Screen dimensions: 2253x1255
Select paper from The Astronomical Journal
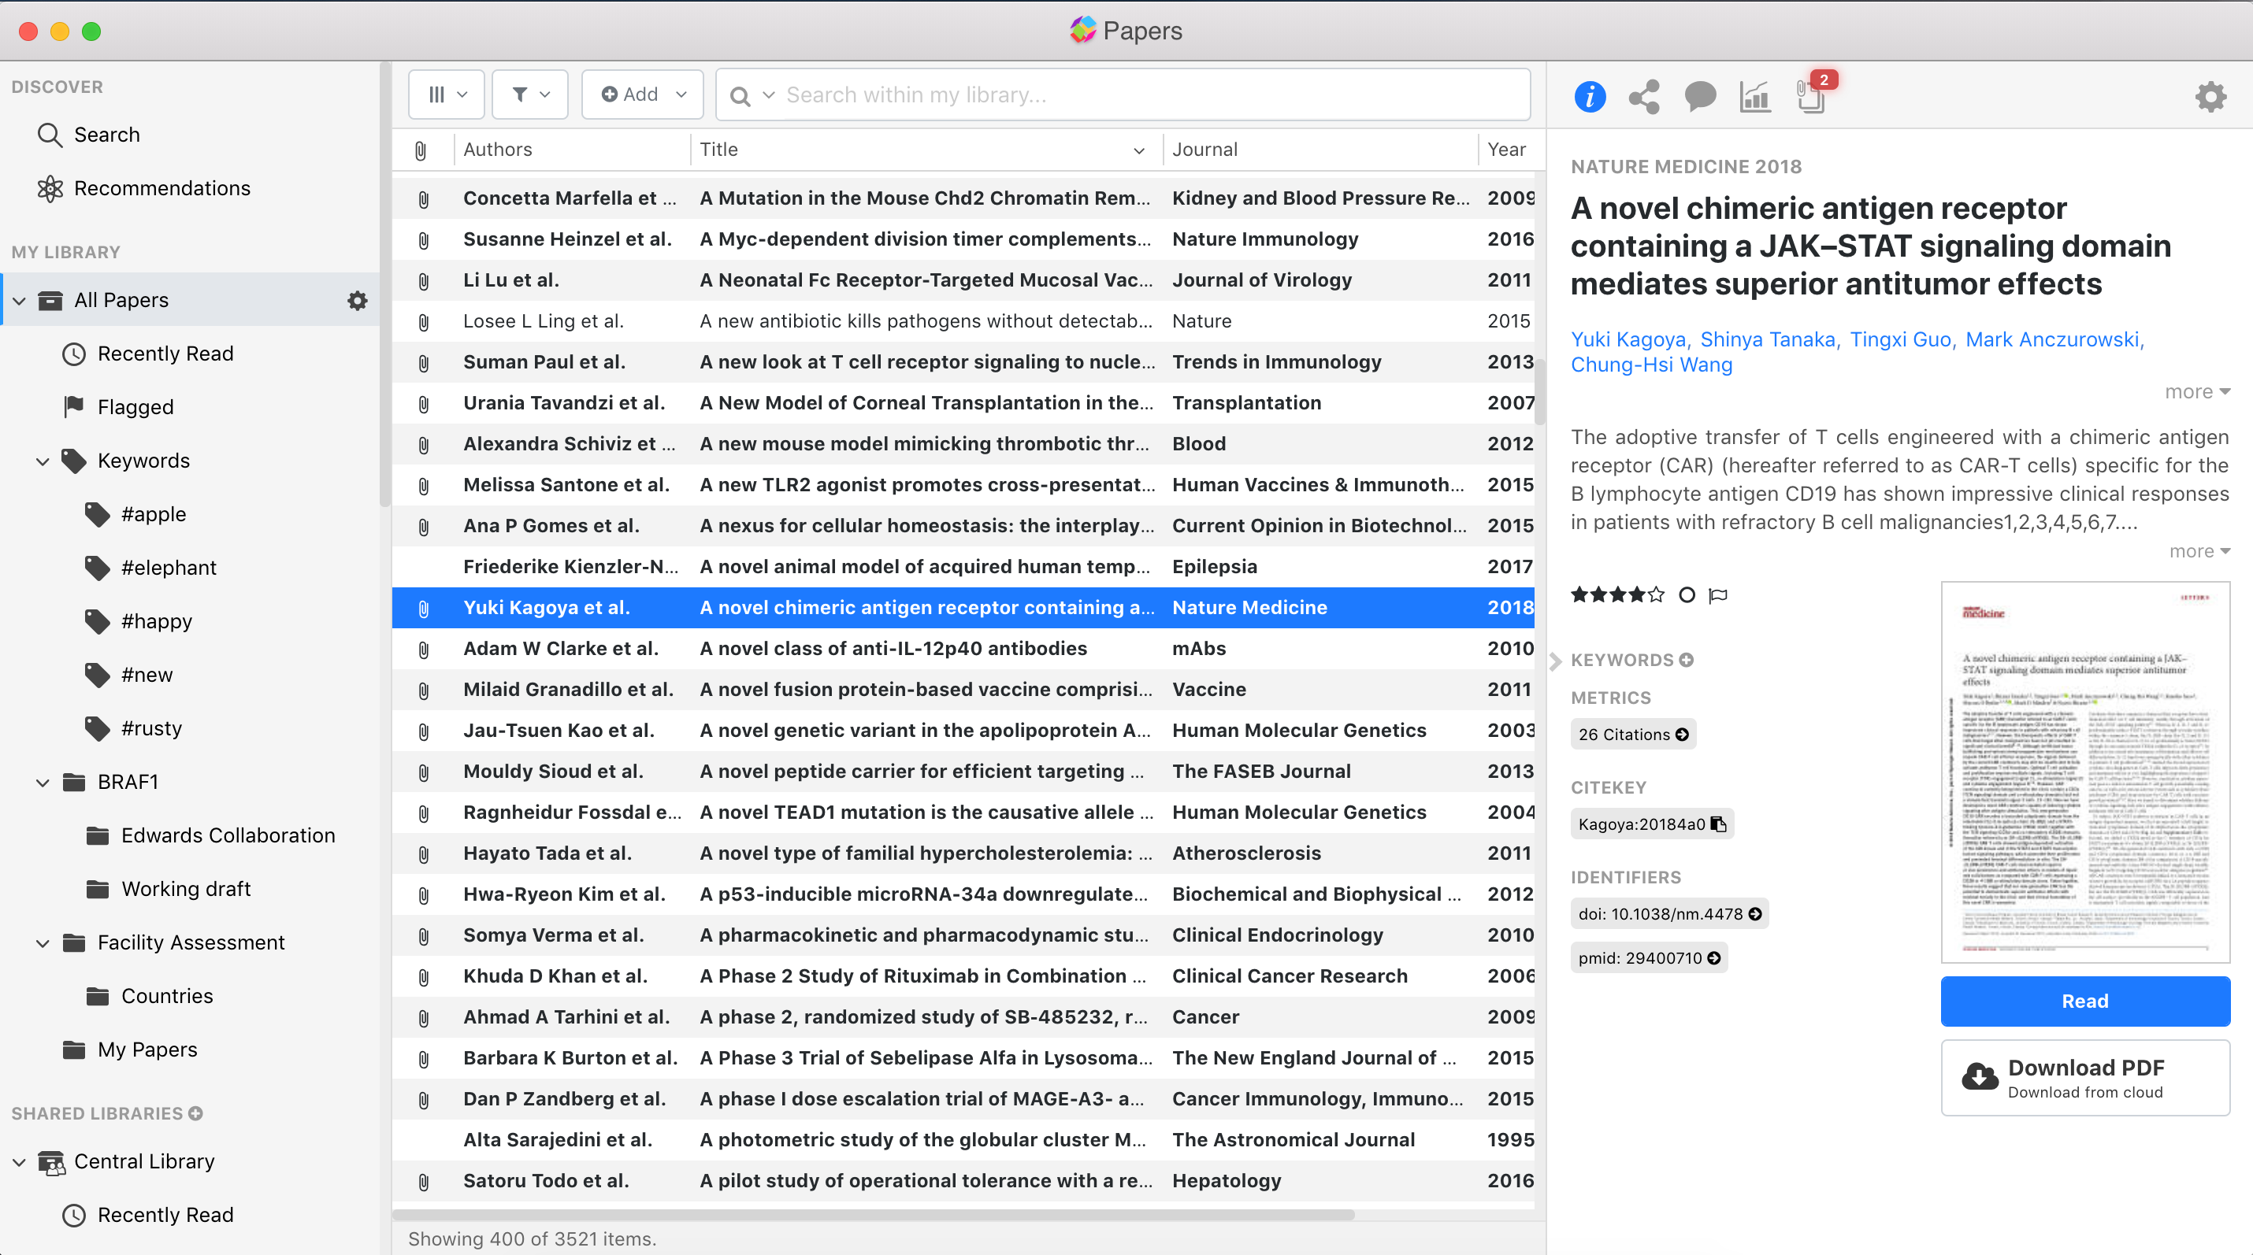(x=963, y=1139)
